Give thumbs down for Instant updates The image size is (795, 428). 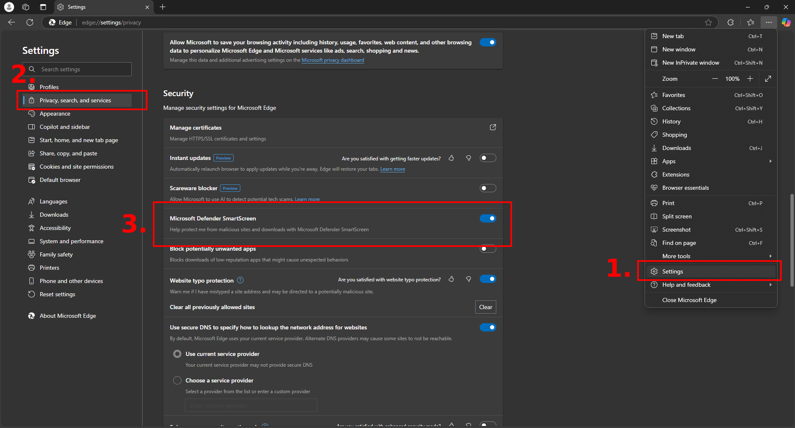469,158
